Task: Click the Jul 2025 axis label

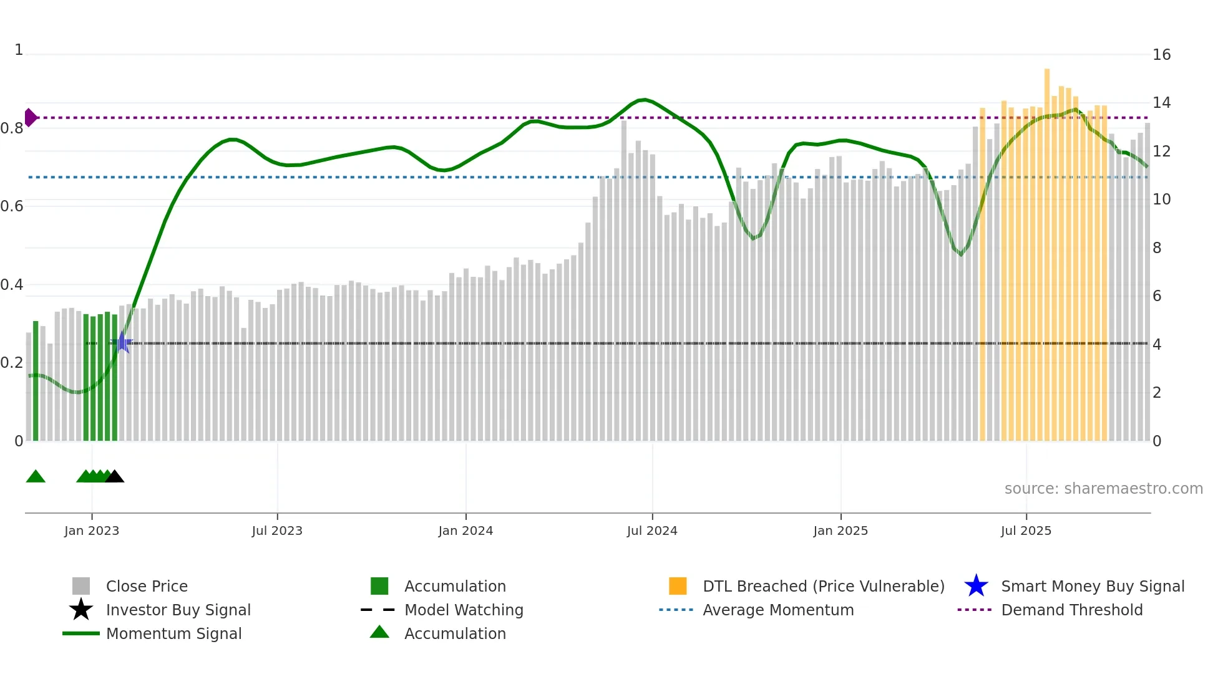Action: 1026,531
